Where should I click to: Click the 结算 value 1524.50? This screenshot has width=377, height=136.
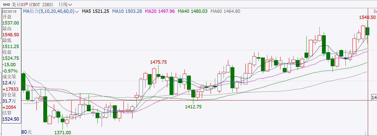pyautogui.click(x=11, y=119)
